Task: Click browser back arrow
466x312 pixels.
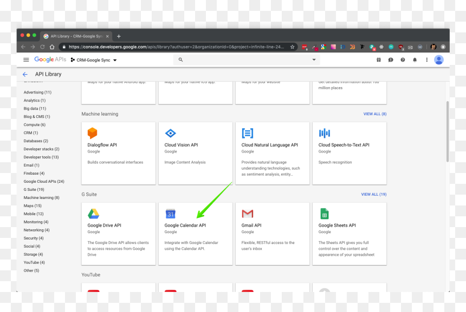Action: [x=23, y=47]
